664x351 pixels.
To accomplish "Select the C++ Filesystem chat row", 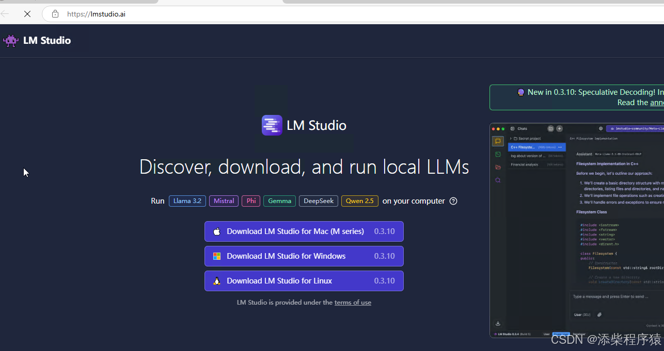I will coord(537,147).
